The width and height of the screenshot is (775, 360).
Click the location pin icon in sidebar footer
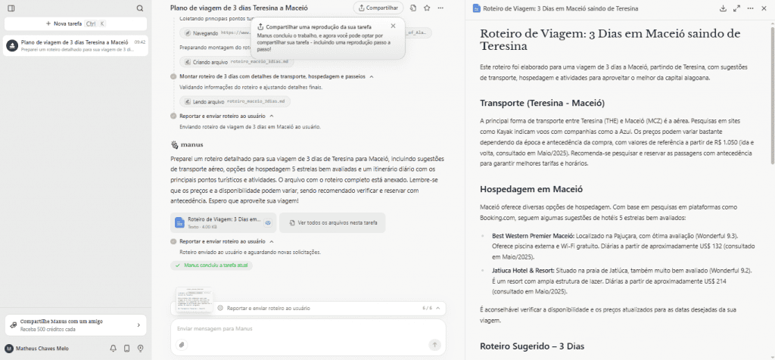(140, 349)
